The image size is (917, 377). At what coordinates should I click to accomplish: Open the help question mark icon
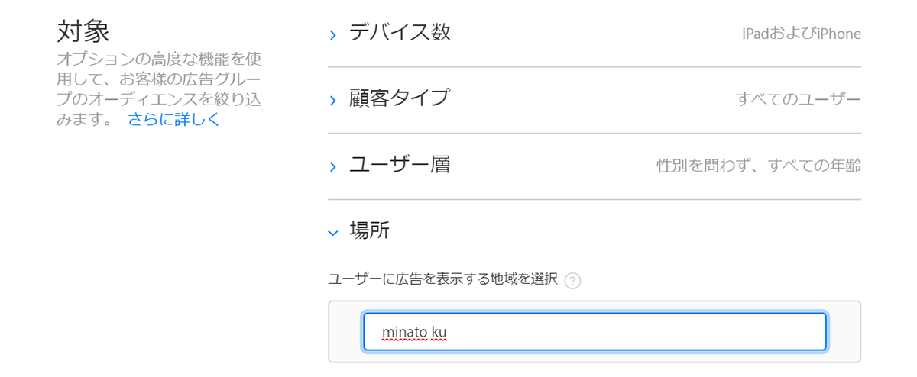572,281
